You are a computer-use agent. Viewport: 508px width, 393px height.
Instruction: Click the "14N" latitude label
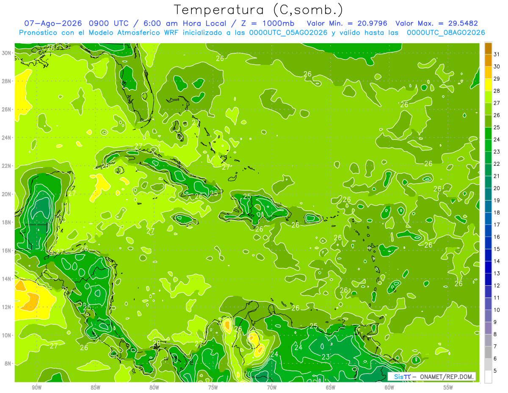7,279
